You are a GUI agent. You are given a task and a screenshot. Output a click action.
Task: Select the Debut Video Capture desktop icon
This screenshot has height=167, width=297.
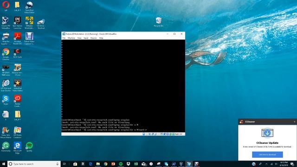29,39
